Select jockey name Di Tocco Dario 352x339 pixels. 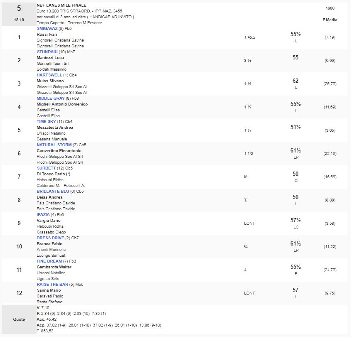pos(54,174)
